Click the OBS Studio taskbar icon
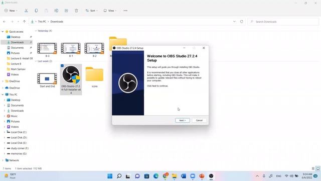This screenshot has height=181, width=321. [x=211, y=176]
